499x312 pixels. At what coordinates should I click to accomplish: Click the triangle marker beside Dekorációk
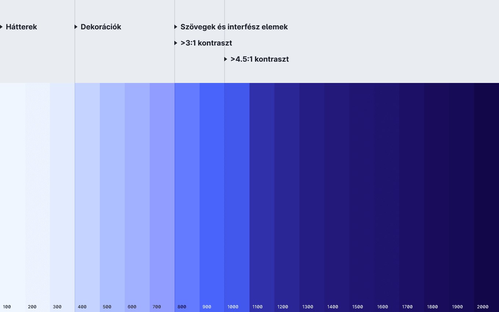coord(76,27)
